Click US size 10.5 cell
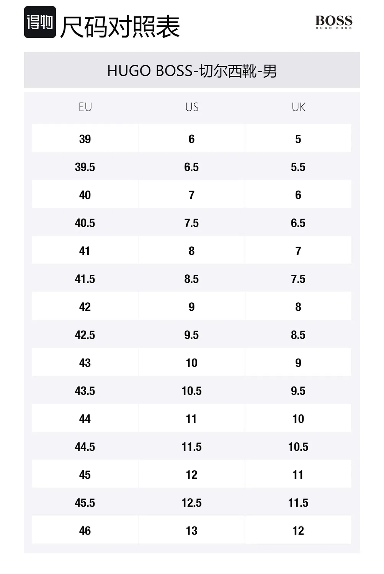 pyautogui.click(x=192, y=391)
